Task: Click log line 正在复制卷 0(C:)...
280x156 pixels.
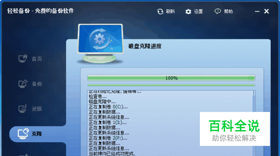Action: (x=108, y=107)
